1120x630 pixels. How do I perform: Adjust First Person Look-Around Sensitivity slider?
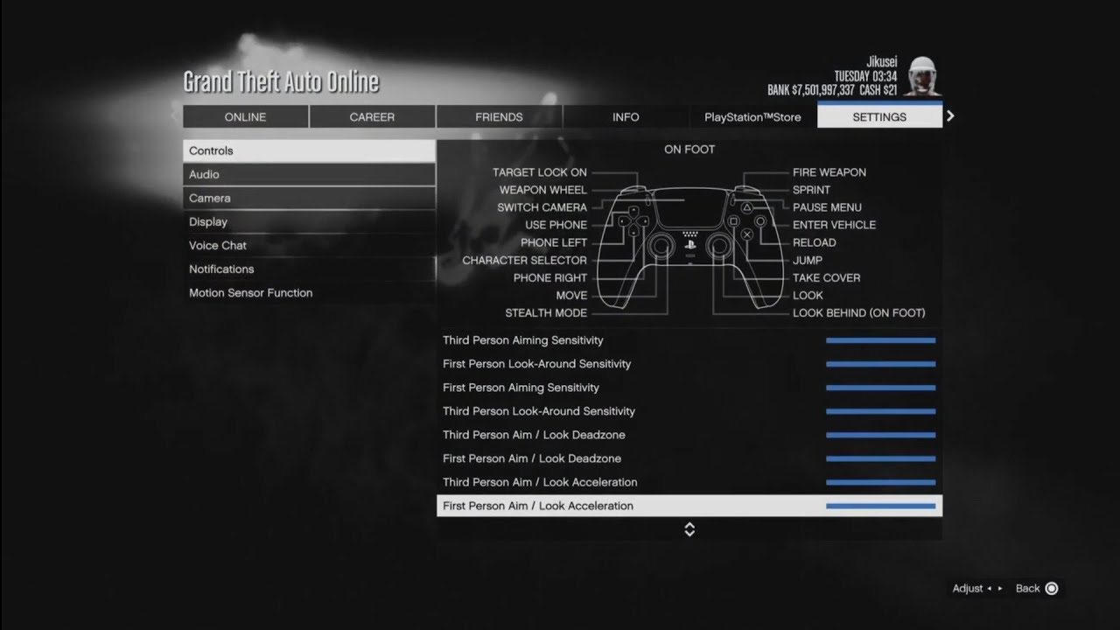tap(880, 364)
